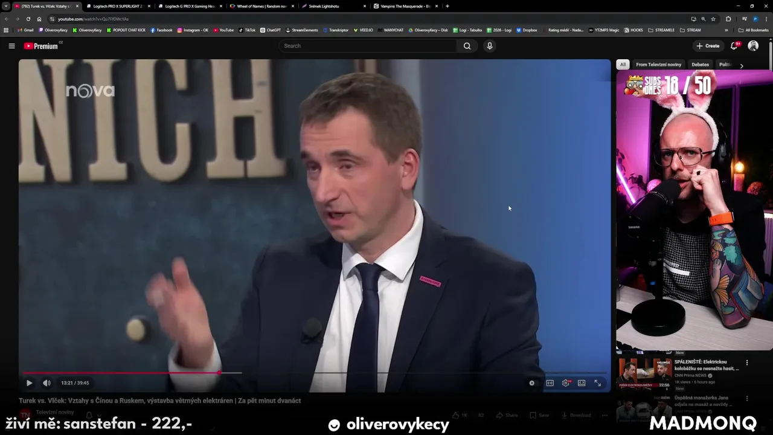Click the video title 'Turek vs. Vlček'

click(159, 401)
